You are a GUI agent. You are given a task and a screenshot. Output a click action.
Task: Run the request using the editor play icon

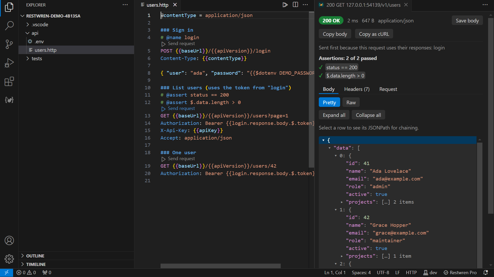coord(285,5)
